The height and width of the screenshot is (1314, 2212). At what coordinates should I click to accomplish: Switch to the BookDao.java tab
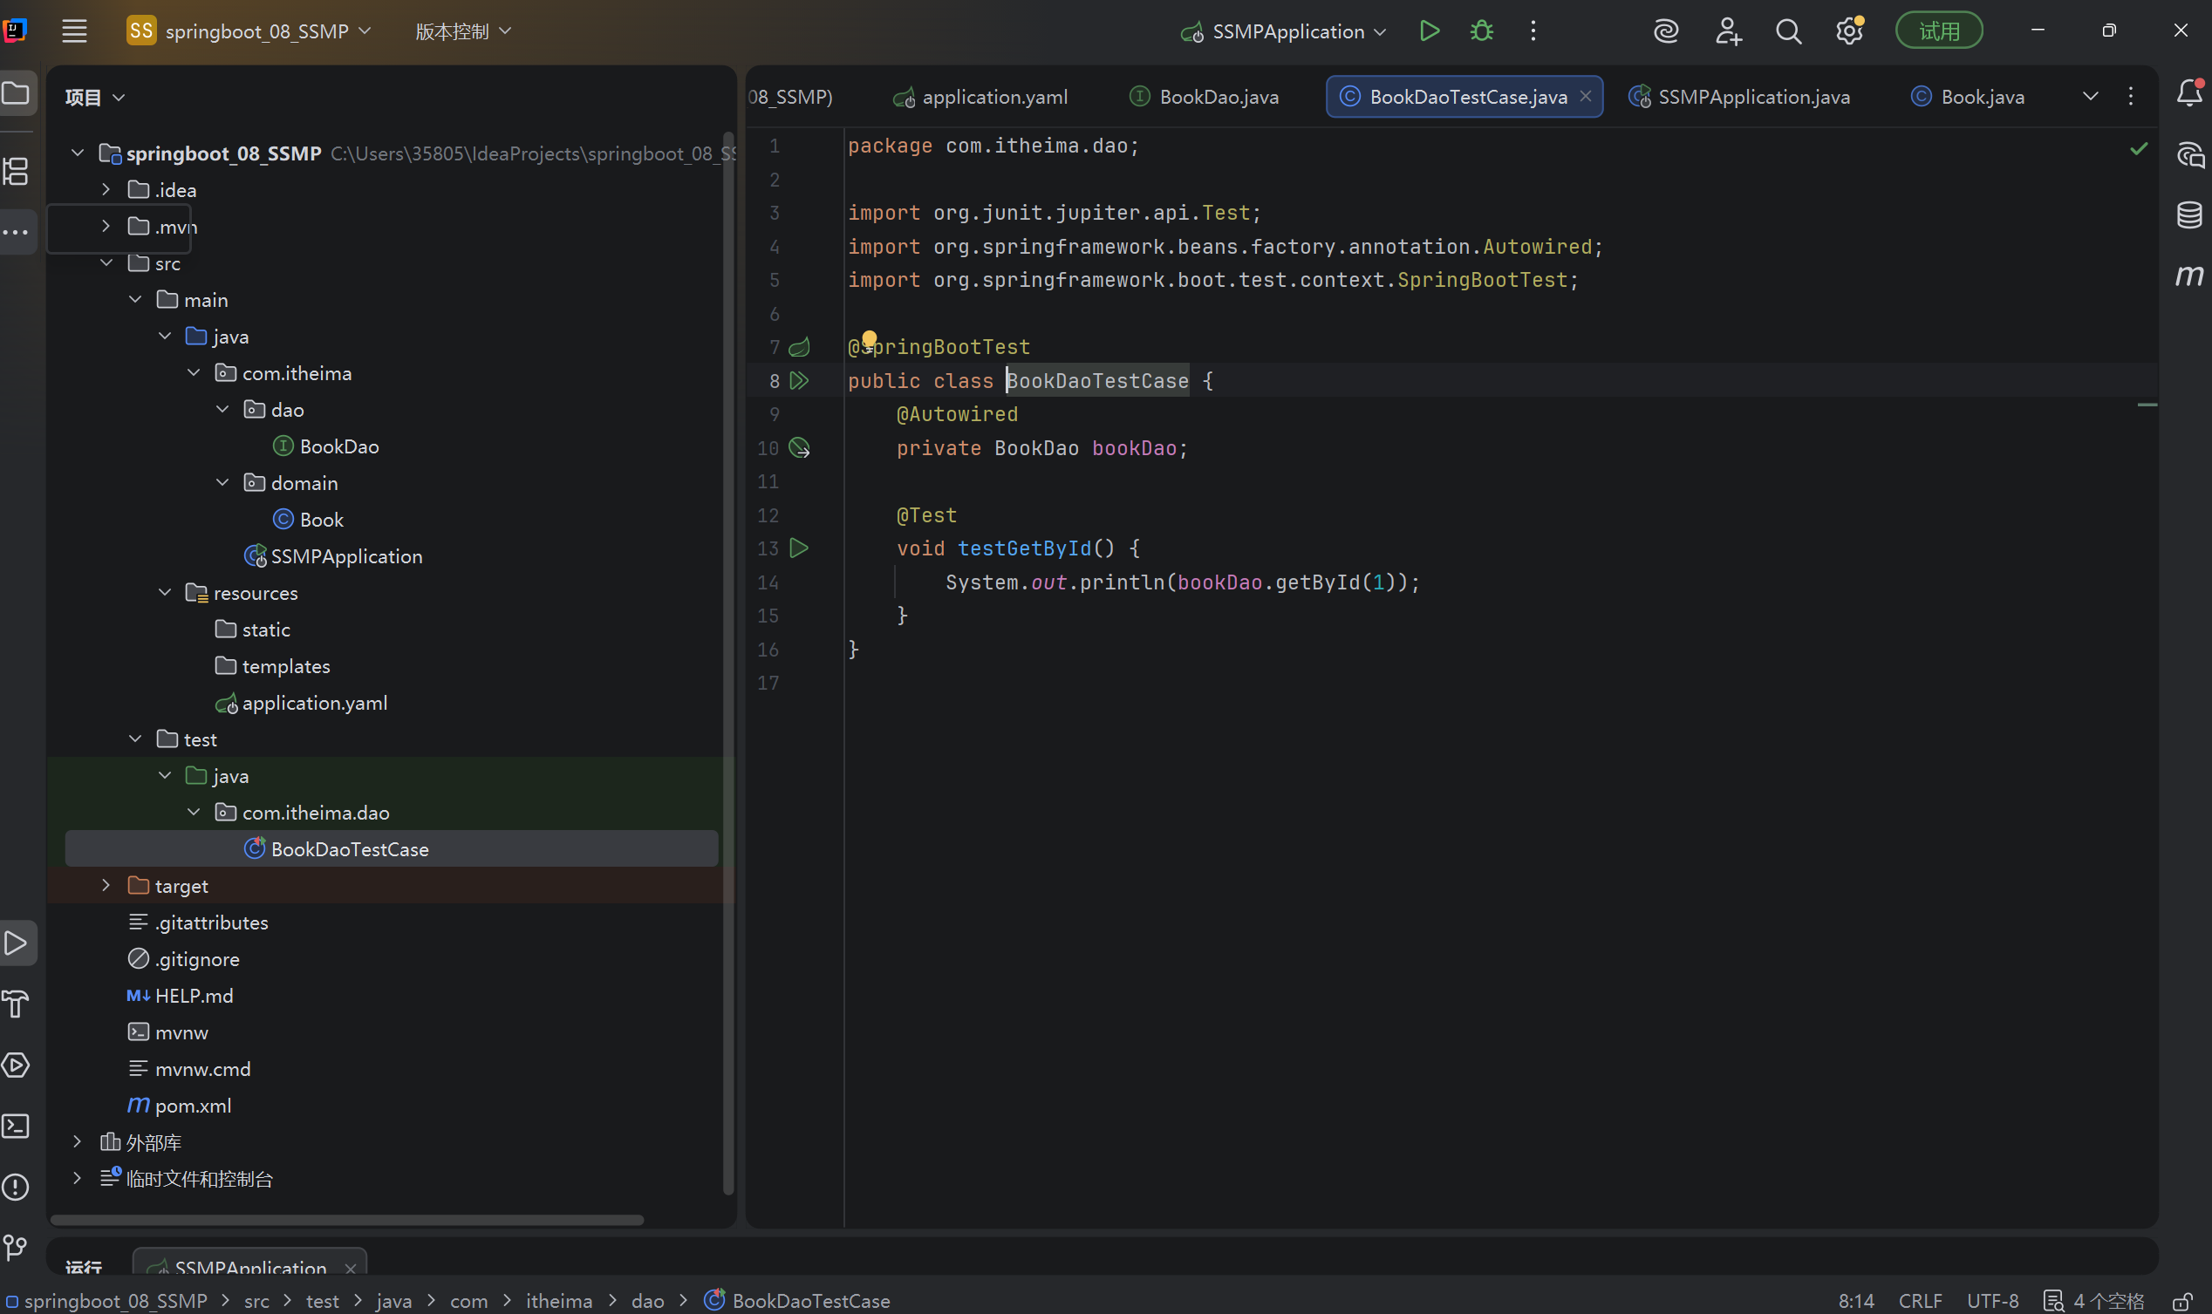pyautogui.click(x=1218, y=97)
